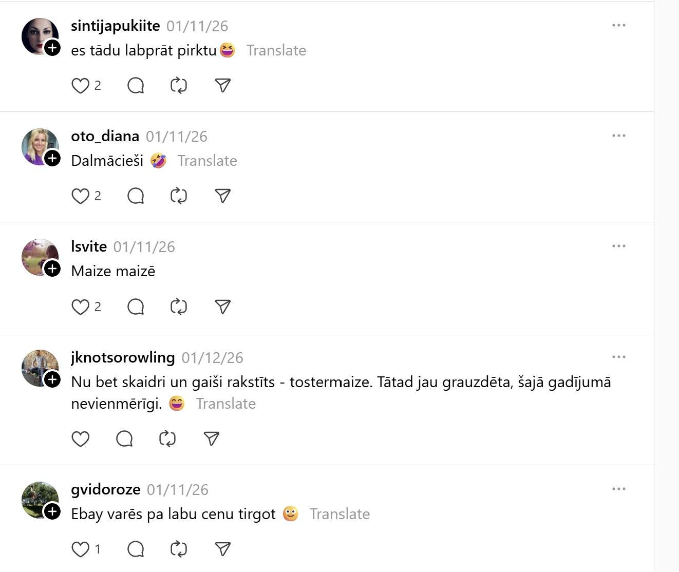Share jknotsorowling's comment via paper plane icon
This screenshot has height=572, width=679.
pyautogui.click(x=212, y=438)
